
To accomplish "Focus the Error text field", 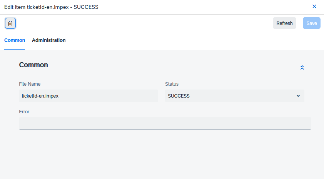I will (x=165, y=123).
